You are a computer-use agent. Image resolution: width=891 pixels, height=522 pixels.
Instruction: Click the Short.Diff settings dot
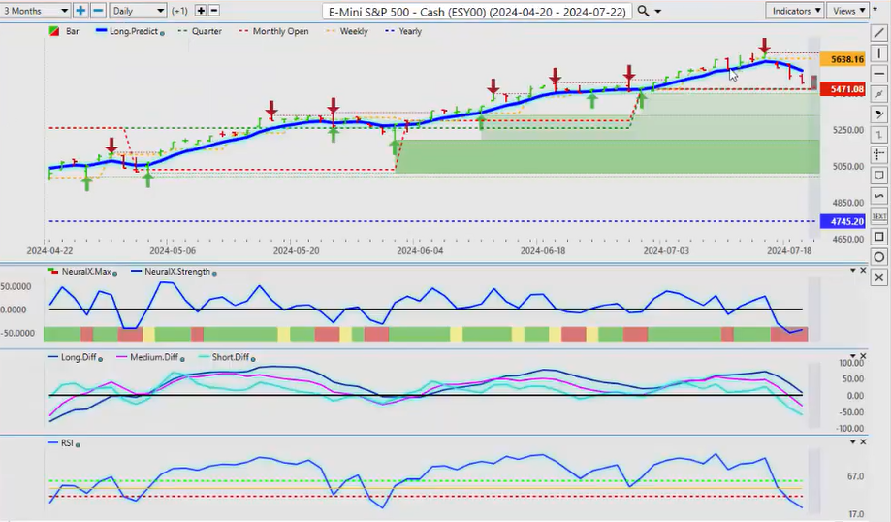point(253,359)
